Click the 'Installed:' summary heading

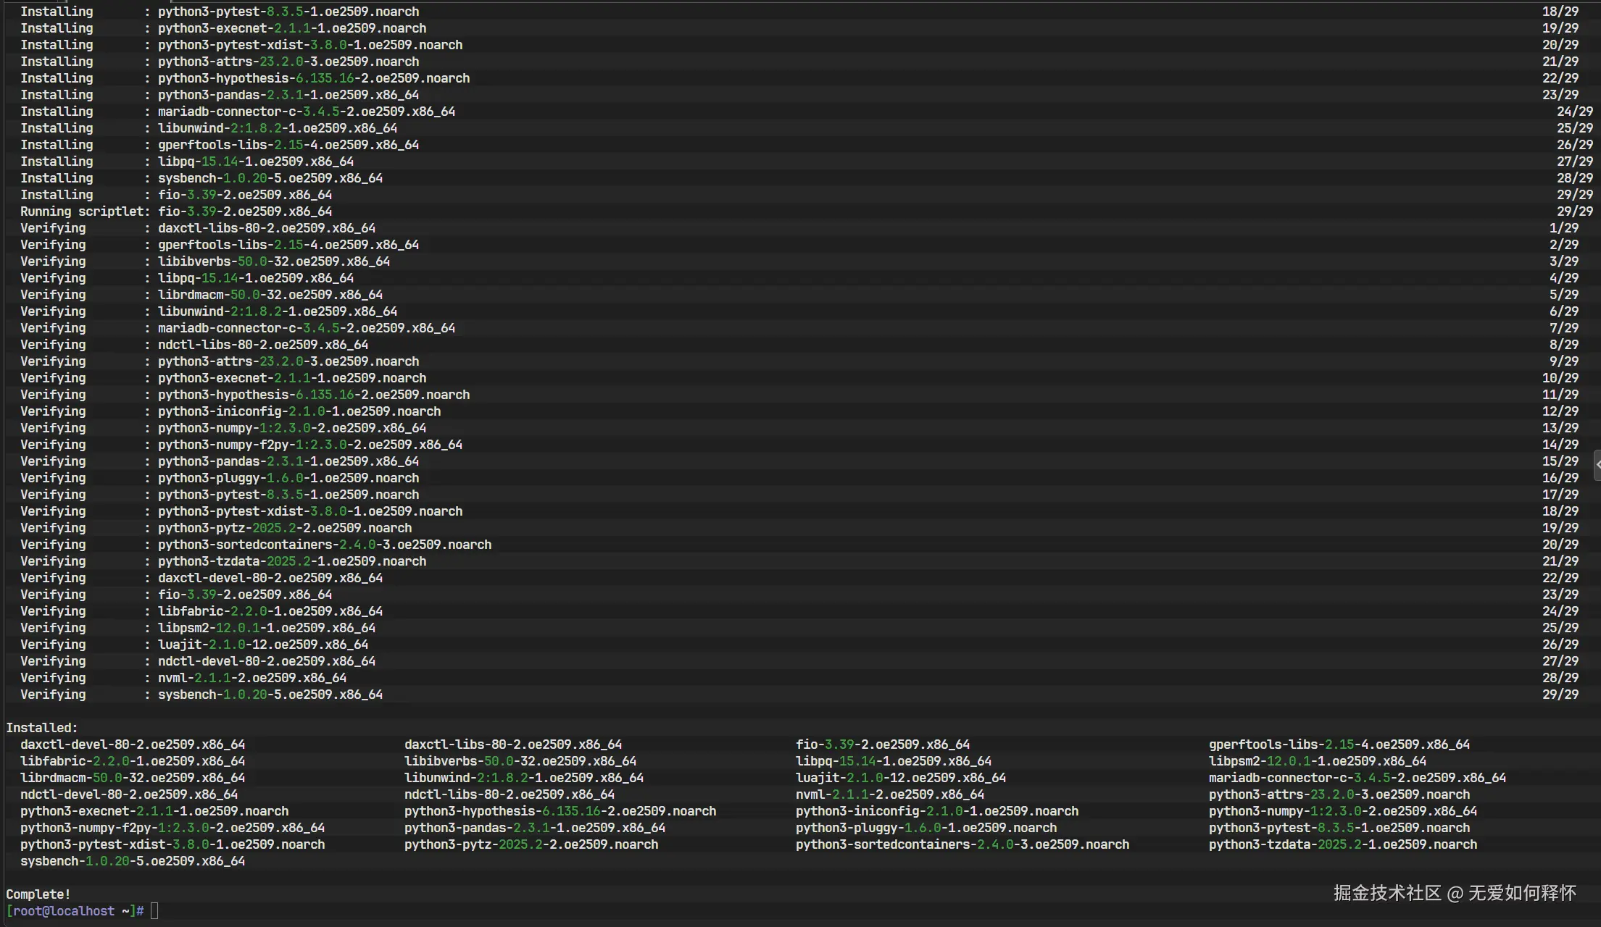point(41,728)
